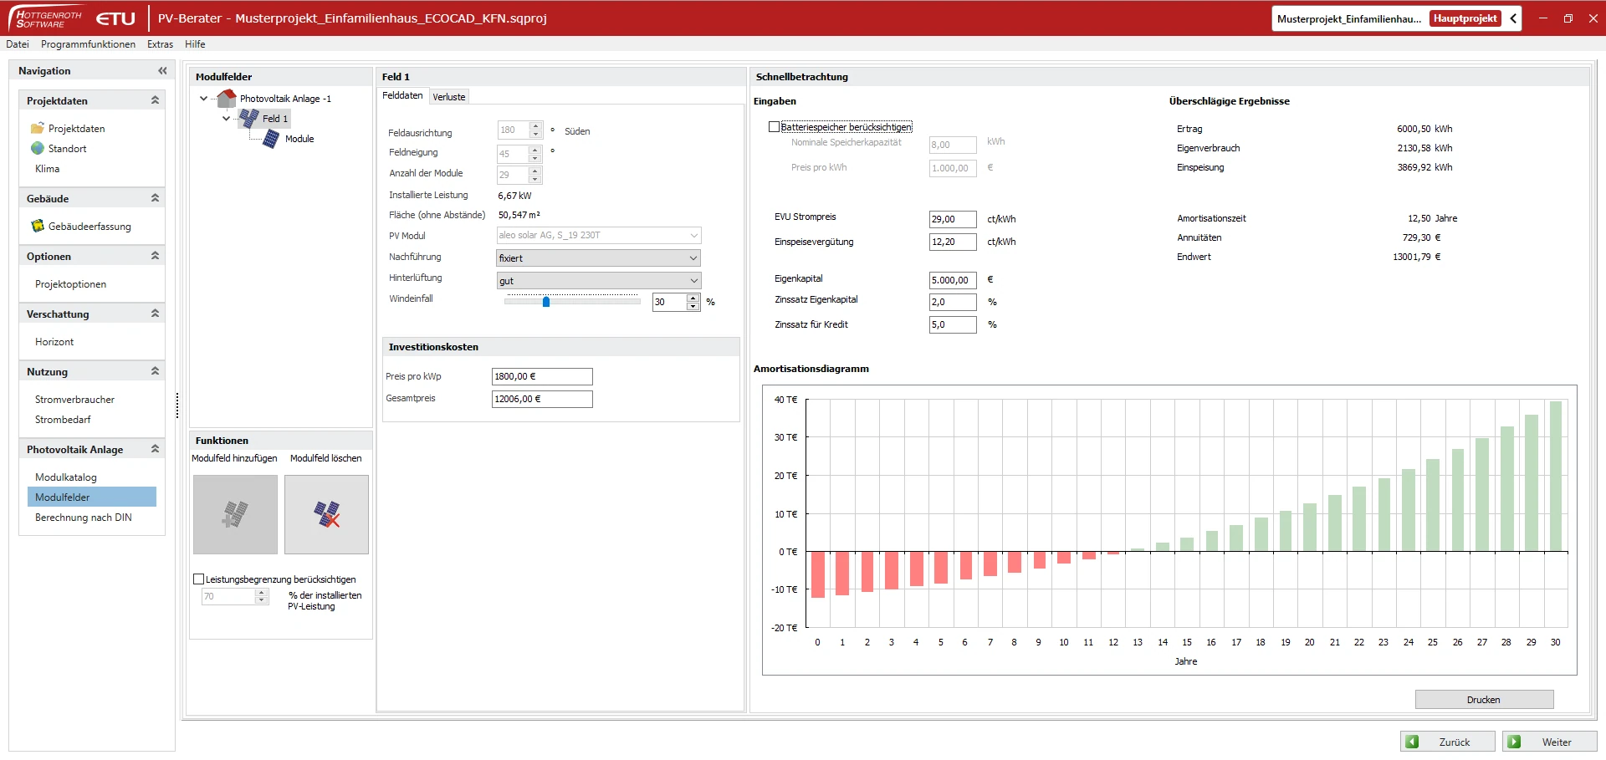Click the Weiter button
Screen dimensions: 1606x760
point(1549,742)
